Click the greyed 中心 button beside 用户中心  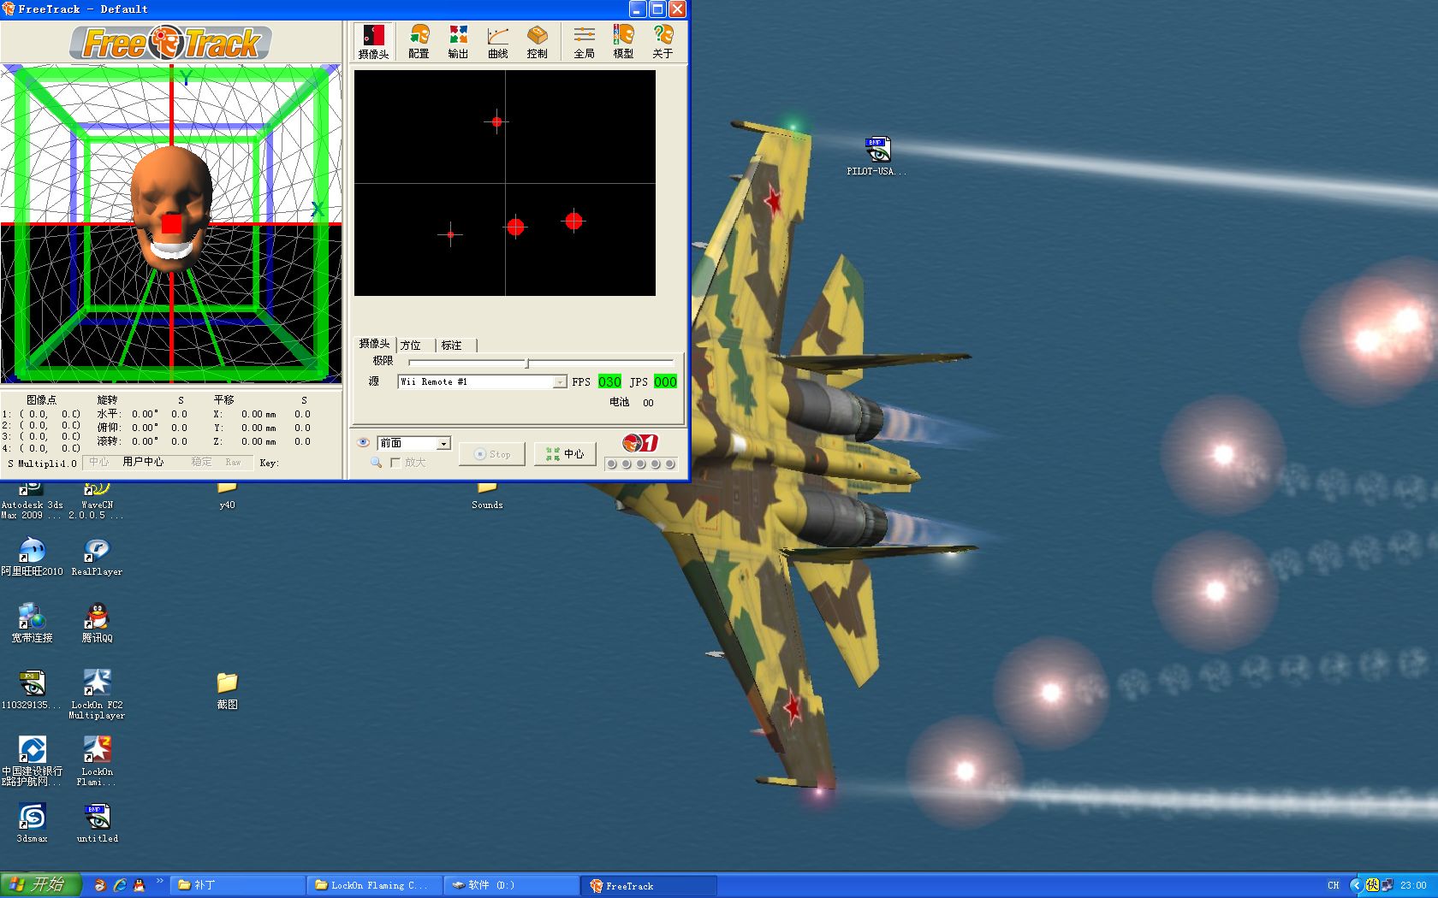99,462
